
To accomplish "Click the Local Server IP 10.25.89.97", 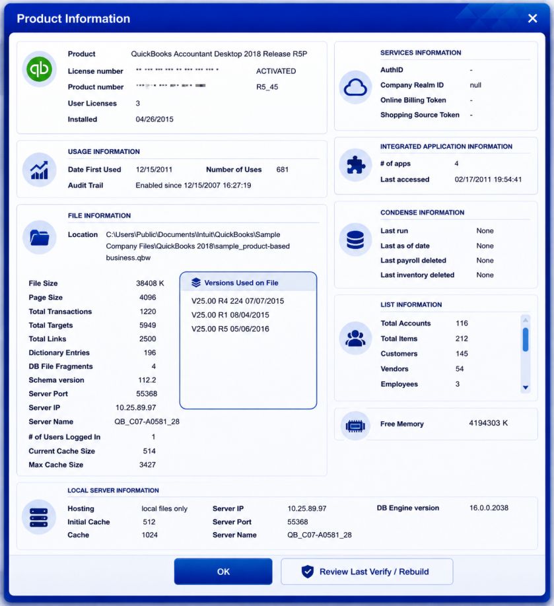I will [x=306, y=509].
